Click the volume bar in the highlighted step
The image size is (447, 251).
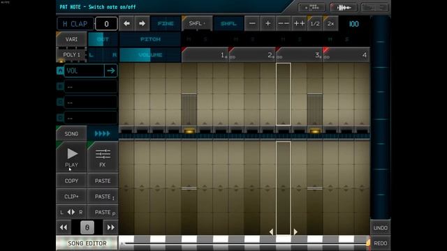284,94
